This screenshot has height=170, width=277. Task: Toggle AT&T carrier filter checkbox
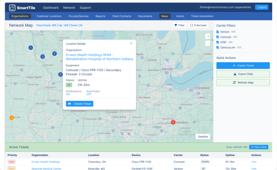(x=218, y=42)
